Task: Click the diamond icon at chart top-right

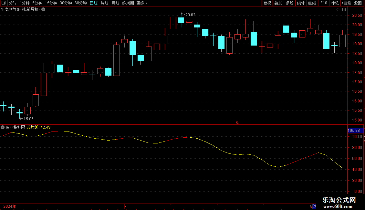Action: point(339,10)
